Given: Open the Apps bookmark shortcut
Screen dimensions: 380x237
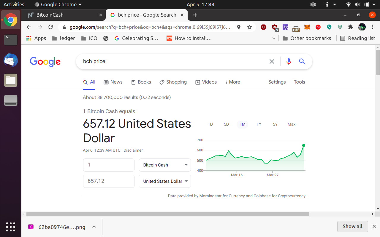Looking at the screenshot, I should [36, 38].
